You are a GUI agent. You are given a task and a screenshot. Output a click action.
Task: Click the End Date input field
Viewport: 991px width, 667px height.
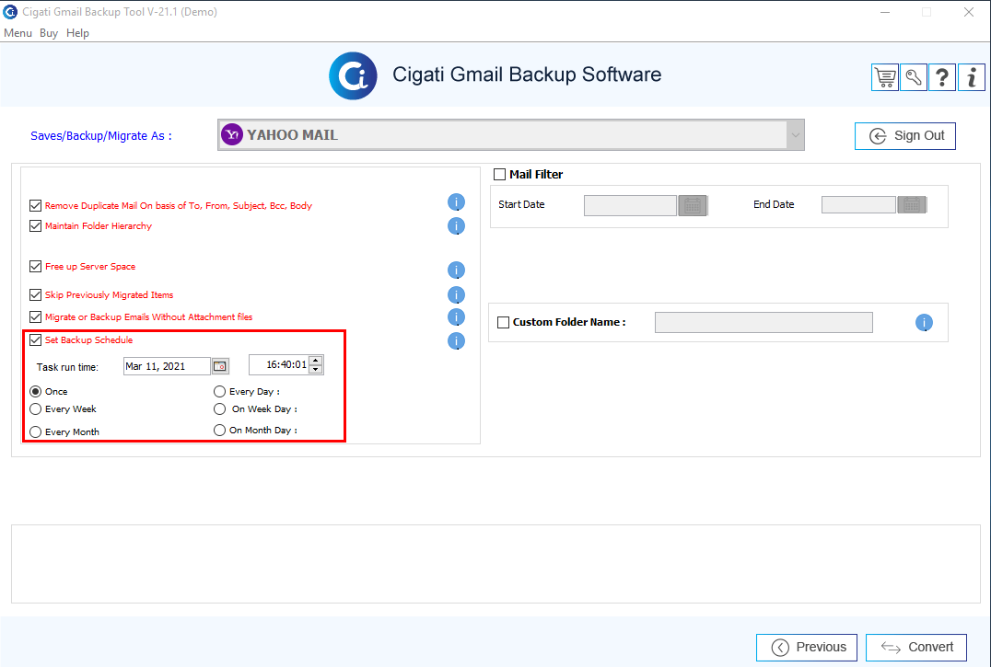click(858, 204)
